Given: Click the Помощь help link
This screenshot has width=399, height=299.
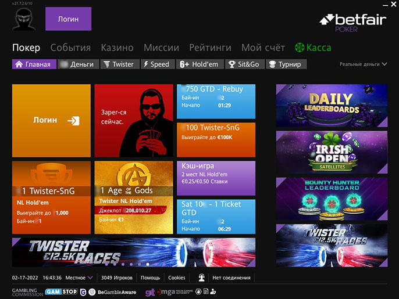Looking at the screenshot, I should click(150, 278).
